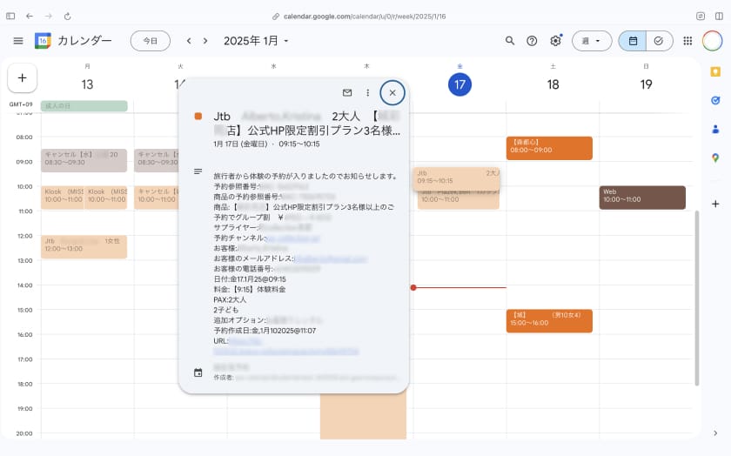
Task: Email event details via envelope icon
Action: [x=347, y=92]
